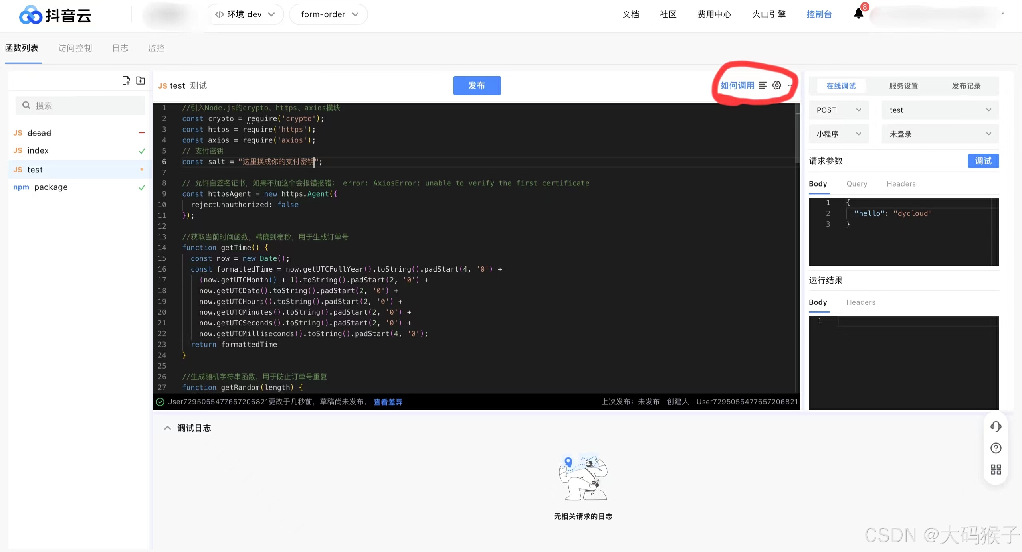The width and height of the screenshot is (1022, 552).
Task: Open the POST method dropdown
Action: click(x=838, y=110)
